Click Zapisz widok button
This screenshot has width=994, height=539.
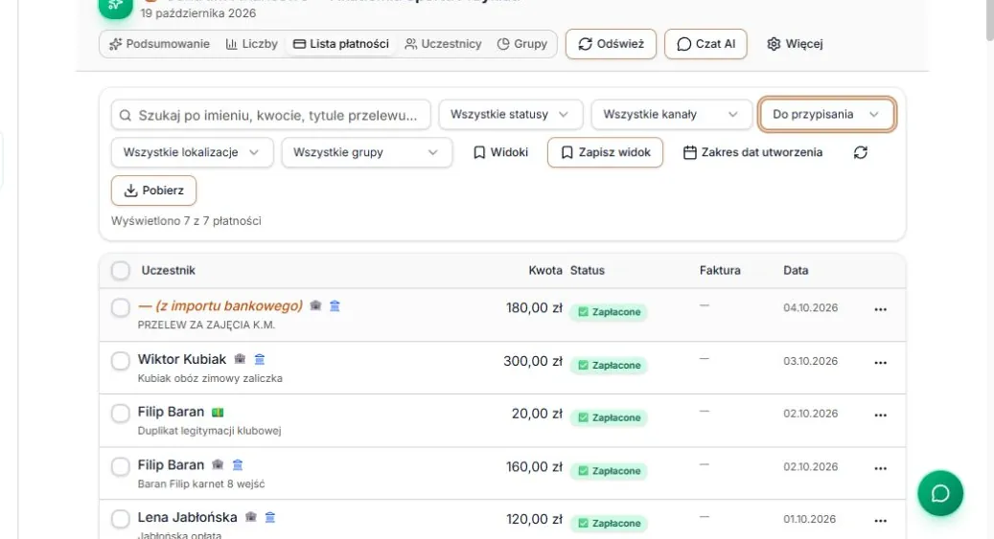click(606, 152)
